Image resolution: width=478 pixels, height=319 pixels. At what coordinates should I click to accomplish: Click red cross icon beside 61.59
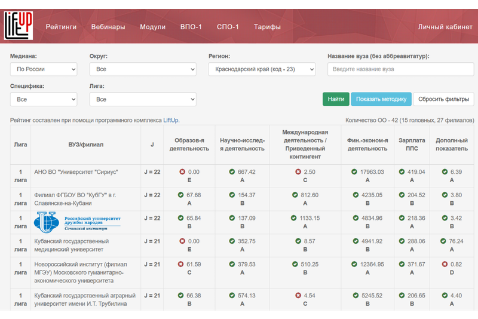182,264
